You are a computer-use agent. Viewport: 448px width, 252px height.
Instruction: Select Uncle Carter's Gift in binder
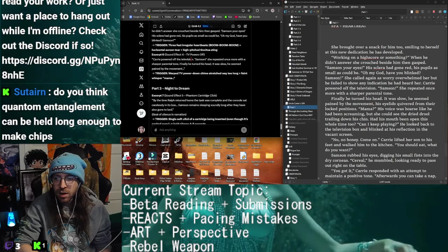tap(296, 103)
